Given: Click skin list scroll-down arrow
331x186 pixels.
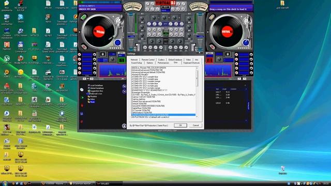Looking at the screenshot, I should 197,116.
